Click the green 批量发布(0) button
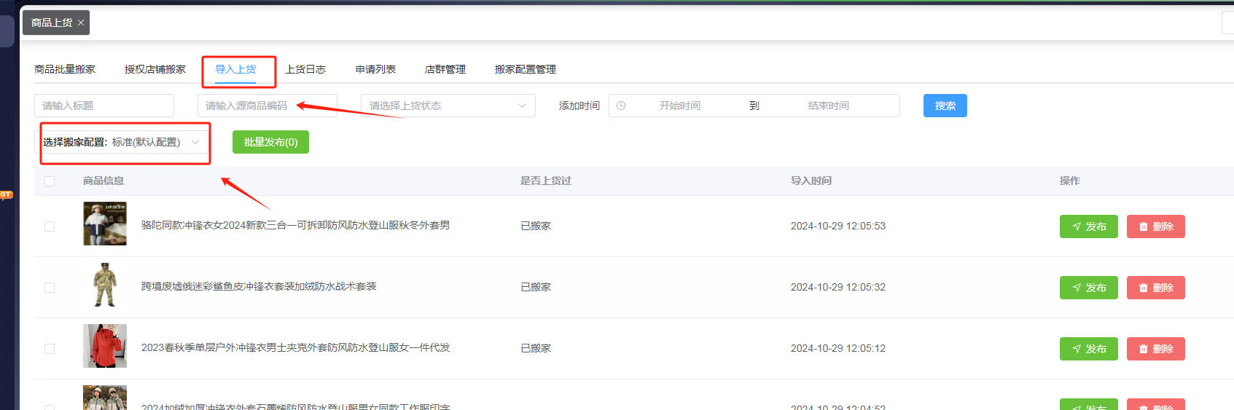This screenshot has width=1234, height=410. tap(270, 142)
